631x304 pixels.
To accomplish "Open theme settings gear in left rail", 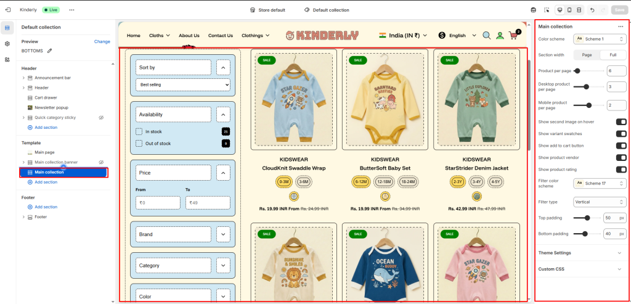I will (7, 44).
